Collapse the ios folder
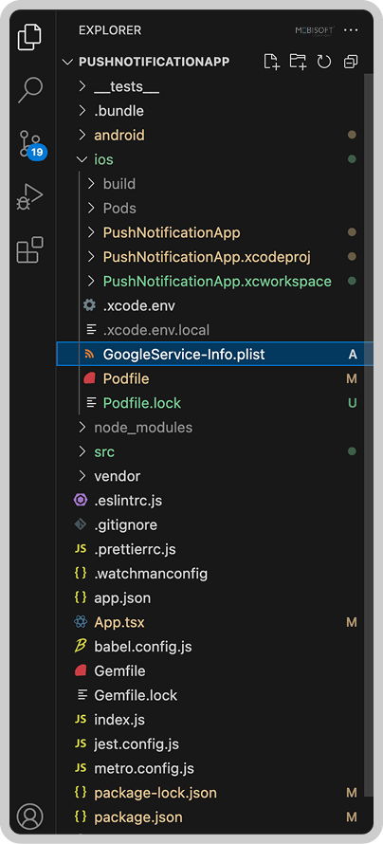Screen dimensions: 383x844 coord(82,159)
